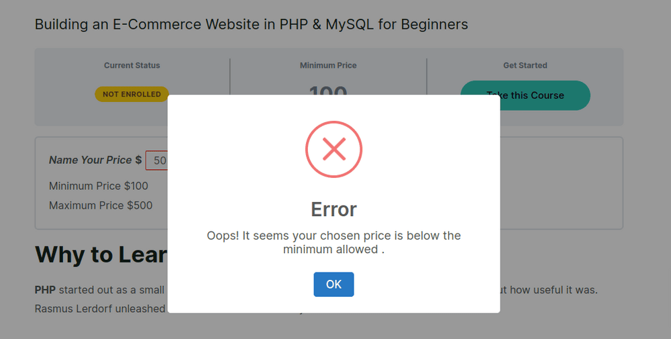Select the Error heading in the dialog
This screenshot has height=339, width=671.
[333, 209]
